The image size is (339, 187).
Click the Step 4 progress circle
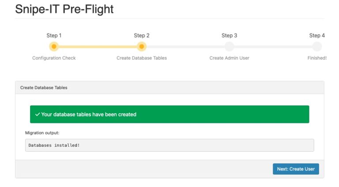point(317,46)
